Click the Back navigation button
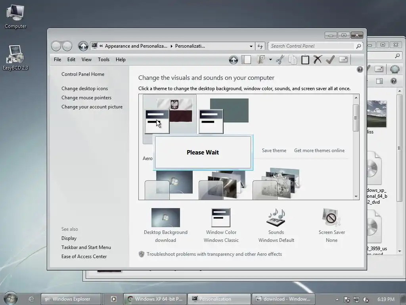This screenshot has width=406, height=305. pyautogui.click(x=56, y=46)
